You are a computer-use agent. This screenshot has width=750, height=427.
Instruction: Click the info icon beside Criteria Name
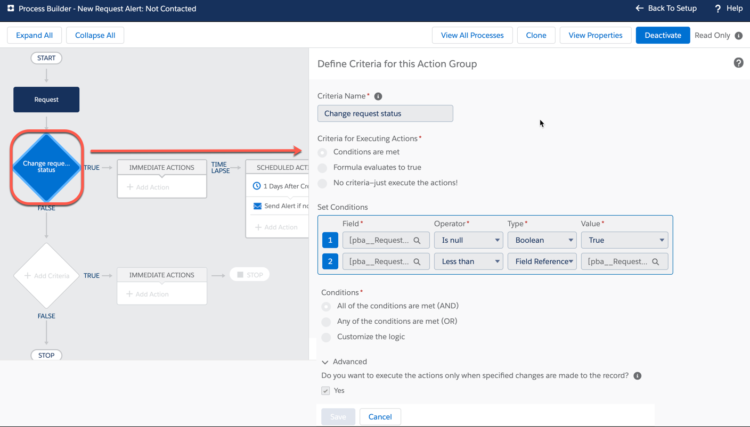[x=378, y=96]
